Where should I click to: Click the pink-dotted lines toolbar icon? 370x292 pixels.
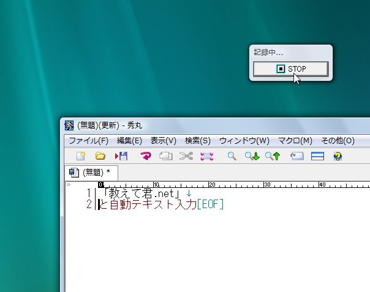[206, 156]
